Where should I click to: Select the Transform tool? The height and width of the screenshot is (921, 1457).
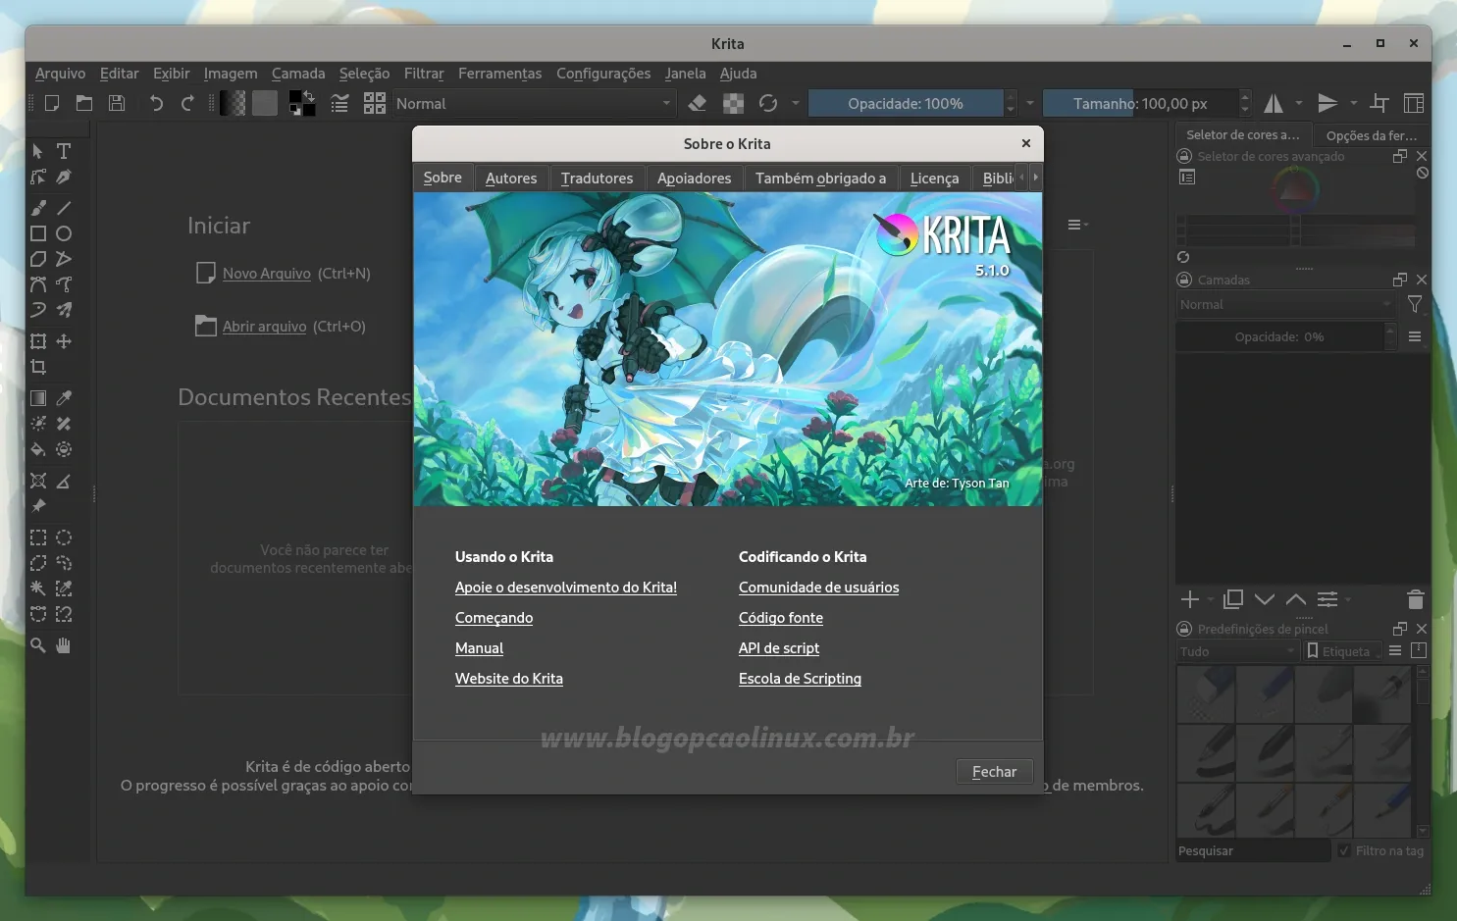coord(38,341)
